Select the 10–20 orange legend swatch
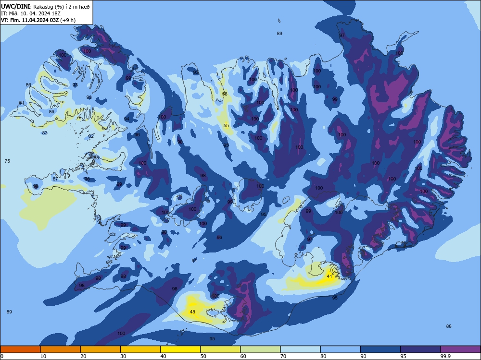This screenshot has width=481, height=360. (61, 349)
